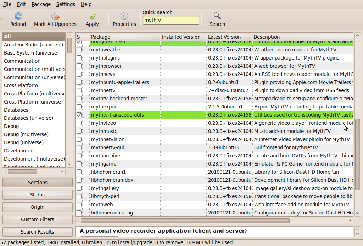The width and height of the screenshot is (363, 246).
Task: Mark the mythmusic package checkbox
Action: coord(79,131)
